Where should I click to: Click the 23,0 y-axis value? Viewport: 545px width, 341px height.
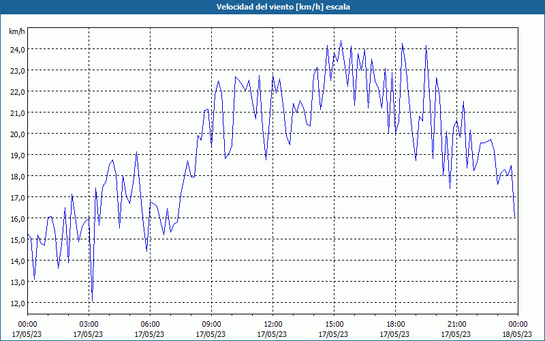point(18,71)
